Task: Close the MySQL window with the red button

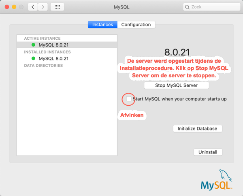Action: tap(7, 7)
